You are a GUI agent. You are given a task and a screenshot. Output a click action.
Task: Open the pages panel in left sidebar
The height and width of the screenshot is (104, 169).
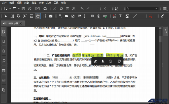(x=4, y=32)
